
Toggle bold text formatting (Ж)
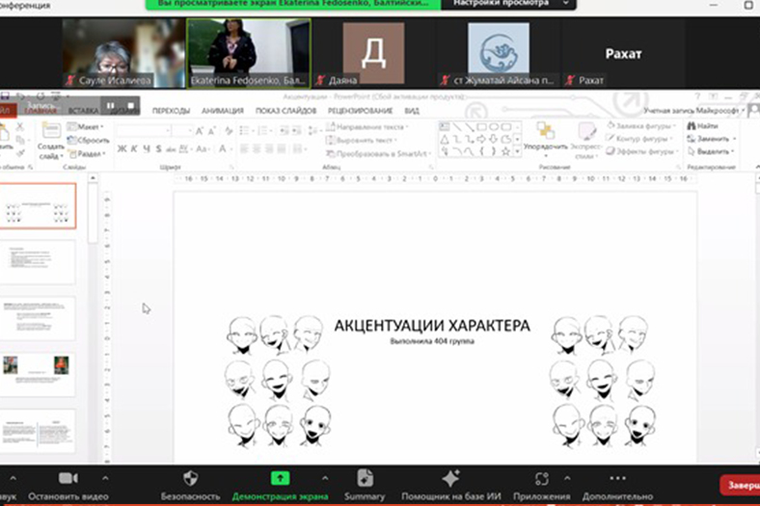(x=122, y=148)
